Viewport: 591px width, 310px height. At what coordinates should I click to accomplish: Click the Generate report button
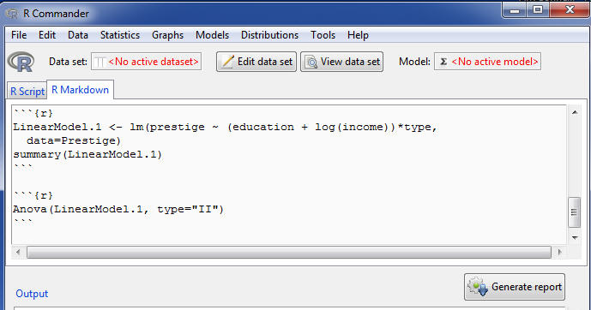tap(515, 287)
